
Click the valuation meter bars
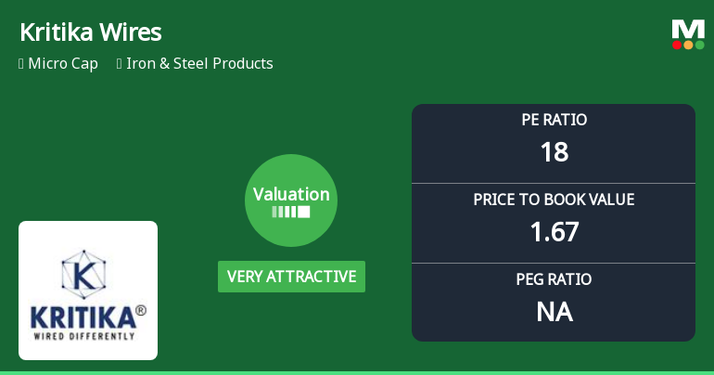click(x=291, y=212)
